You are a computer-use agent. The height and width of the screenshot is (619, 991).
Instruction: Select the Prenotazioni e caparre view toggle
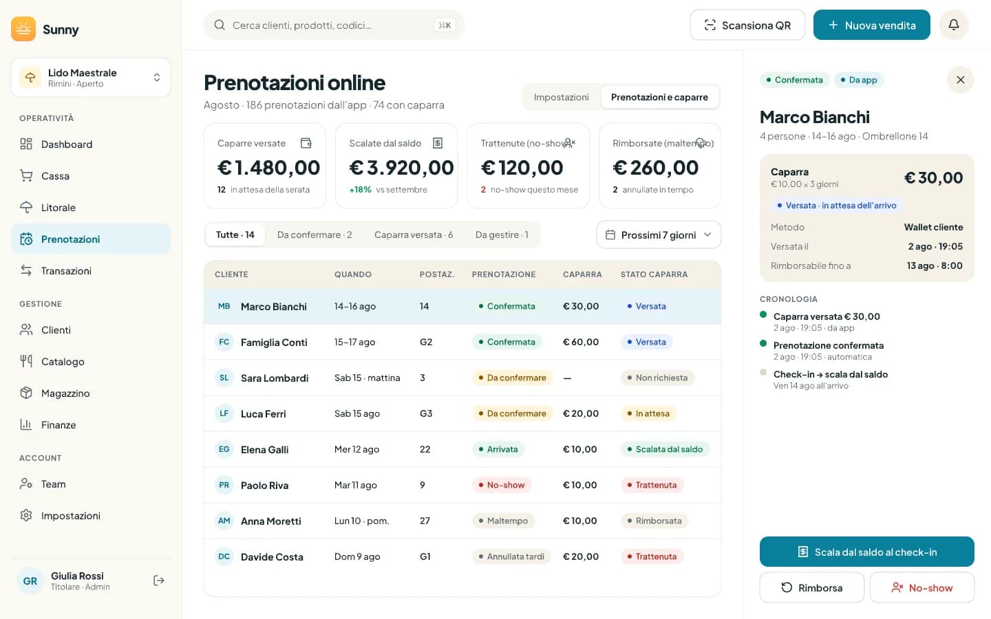(x=659, y=97)
